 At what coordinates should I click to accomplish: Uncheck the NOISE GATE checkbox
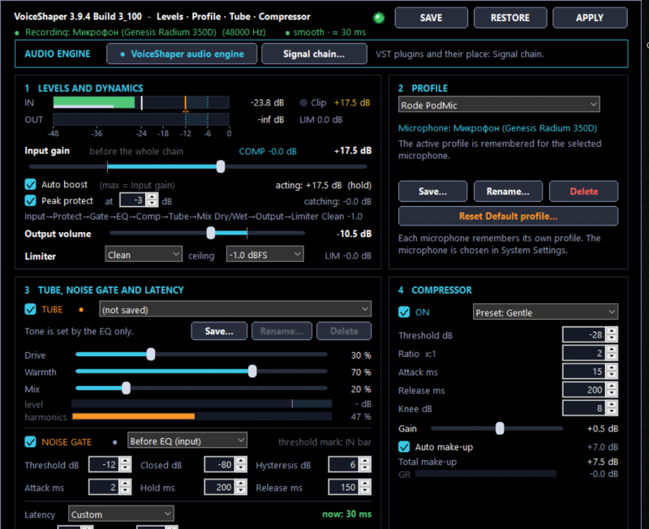(30, 442)
